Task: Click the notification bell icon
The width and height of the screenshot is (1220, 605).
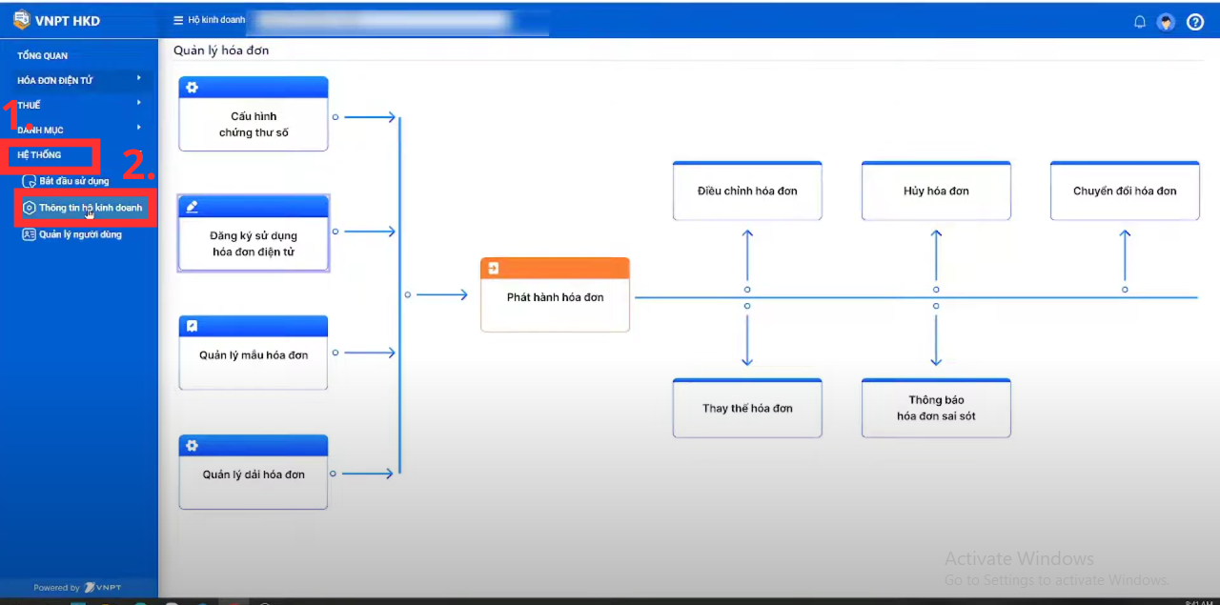Action: click(x=1139, y=22)
